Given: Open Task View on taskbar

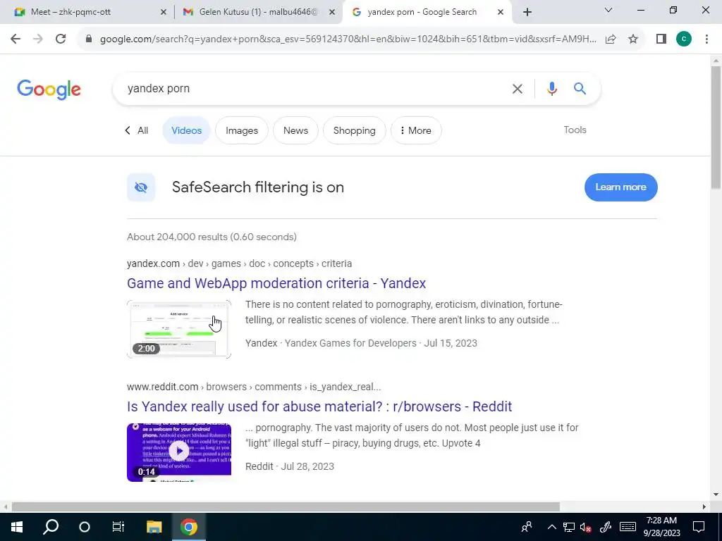Looking at the screenshot, I should [x=118, y=527].
